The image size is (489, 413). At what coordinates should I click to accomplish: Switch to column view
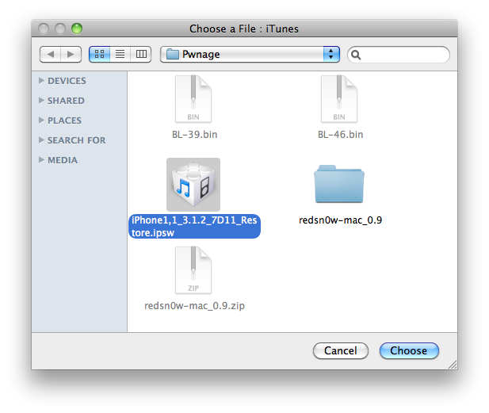point(141,54)
